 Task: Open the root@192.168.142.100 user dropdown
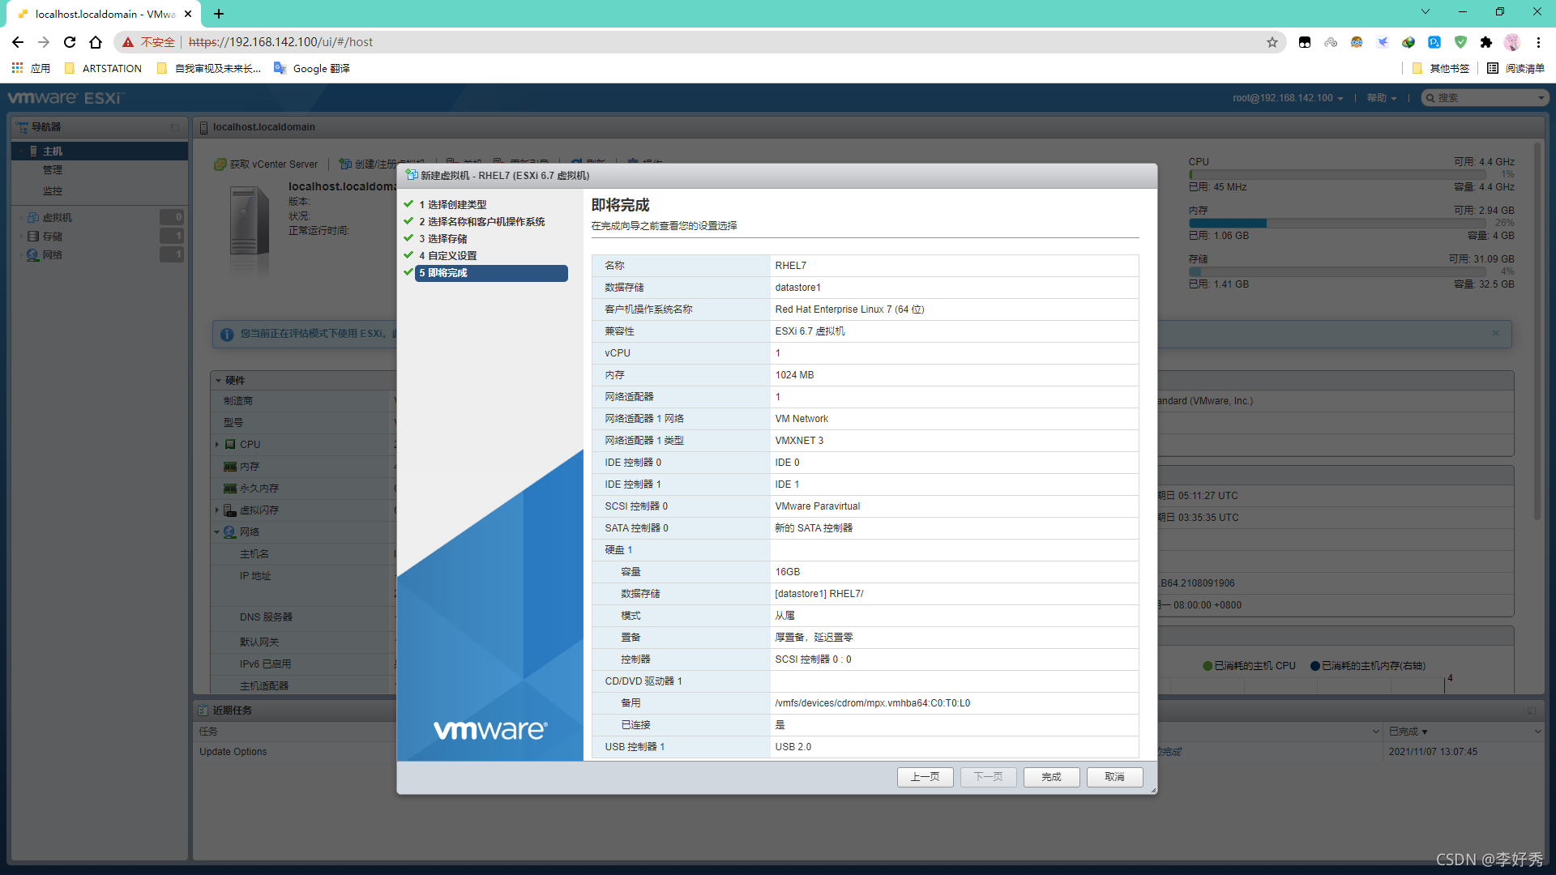coord(1288,98)
